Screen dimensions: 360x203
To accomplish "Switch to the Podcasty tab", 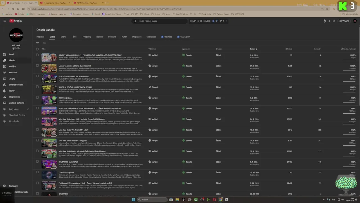I will tap(112, 37).
